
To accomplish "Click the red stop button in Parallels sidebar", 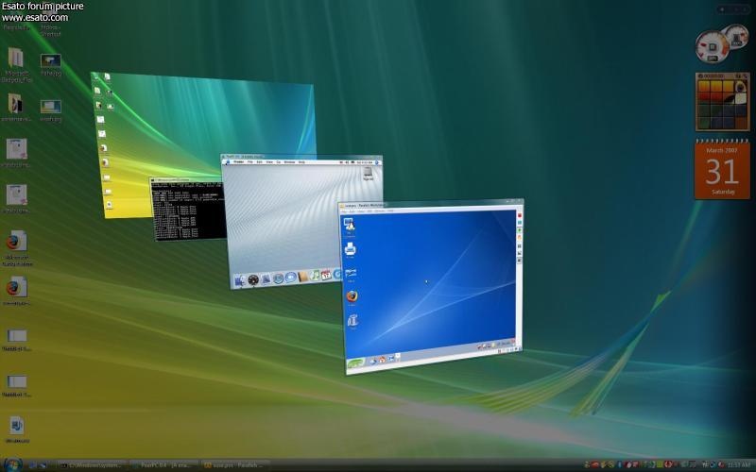I will coord(519,215).
